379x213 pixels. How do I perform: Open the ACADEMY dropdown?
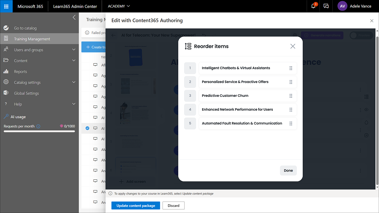(119, 6)
